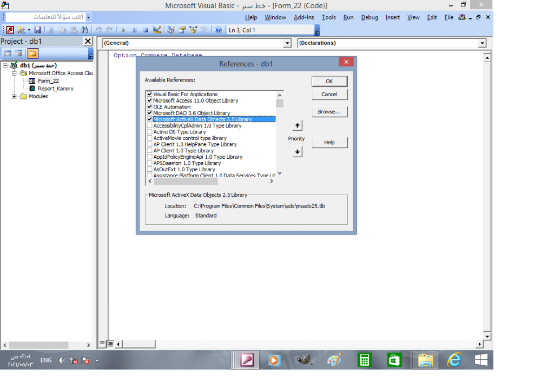Open the (General) object dropdown
Image resolution: width=541 pixels, height=382 pixels.
(287, 43)
